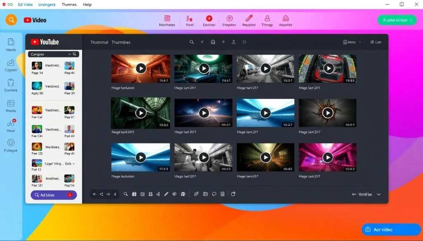Open the Ed Video menu

pyautogui.click(x=25, y=5)
